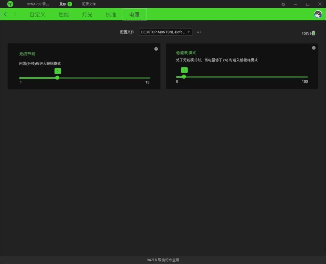
Task: Open 配置文件 in the top menu
Action: [89, 4]
